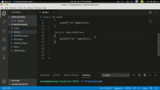Click the errors count in status bar

point(4,88)
